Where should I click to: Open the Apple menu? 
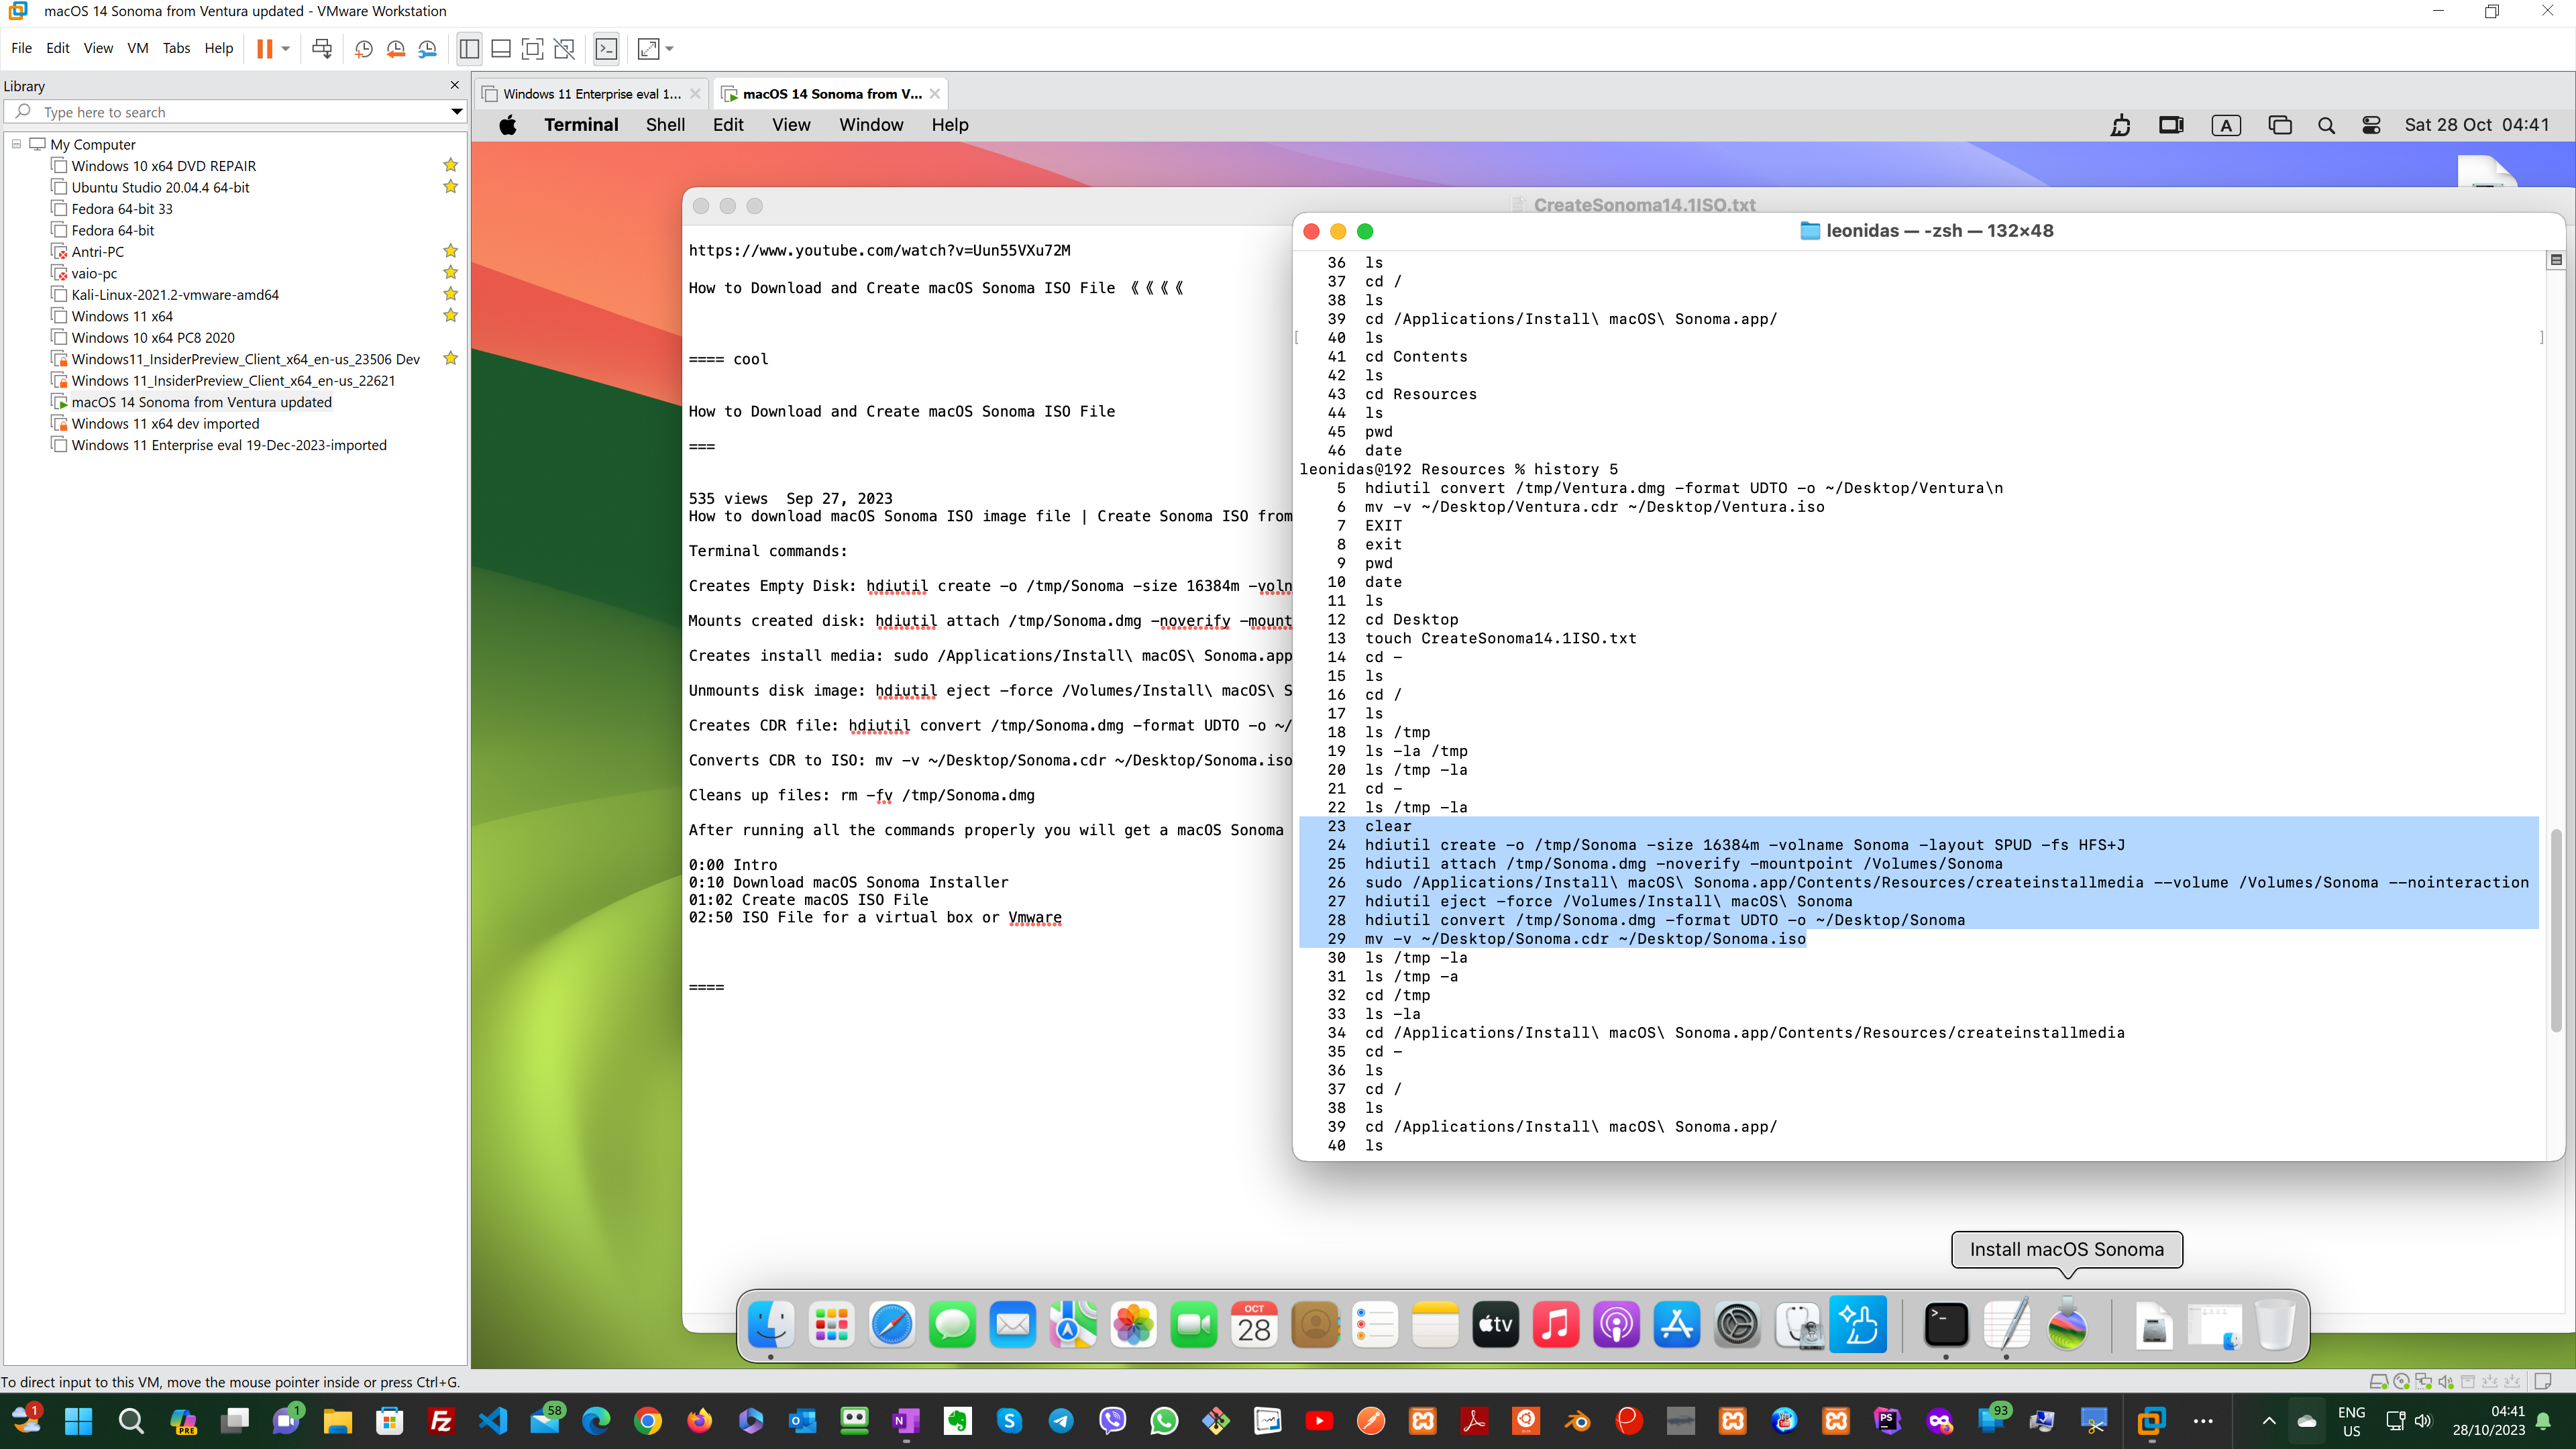coord(508,125)
